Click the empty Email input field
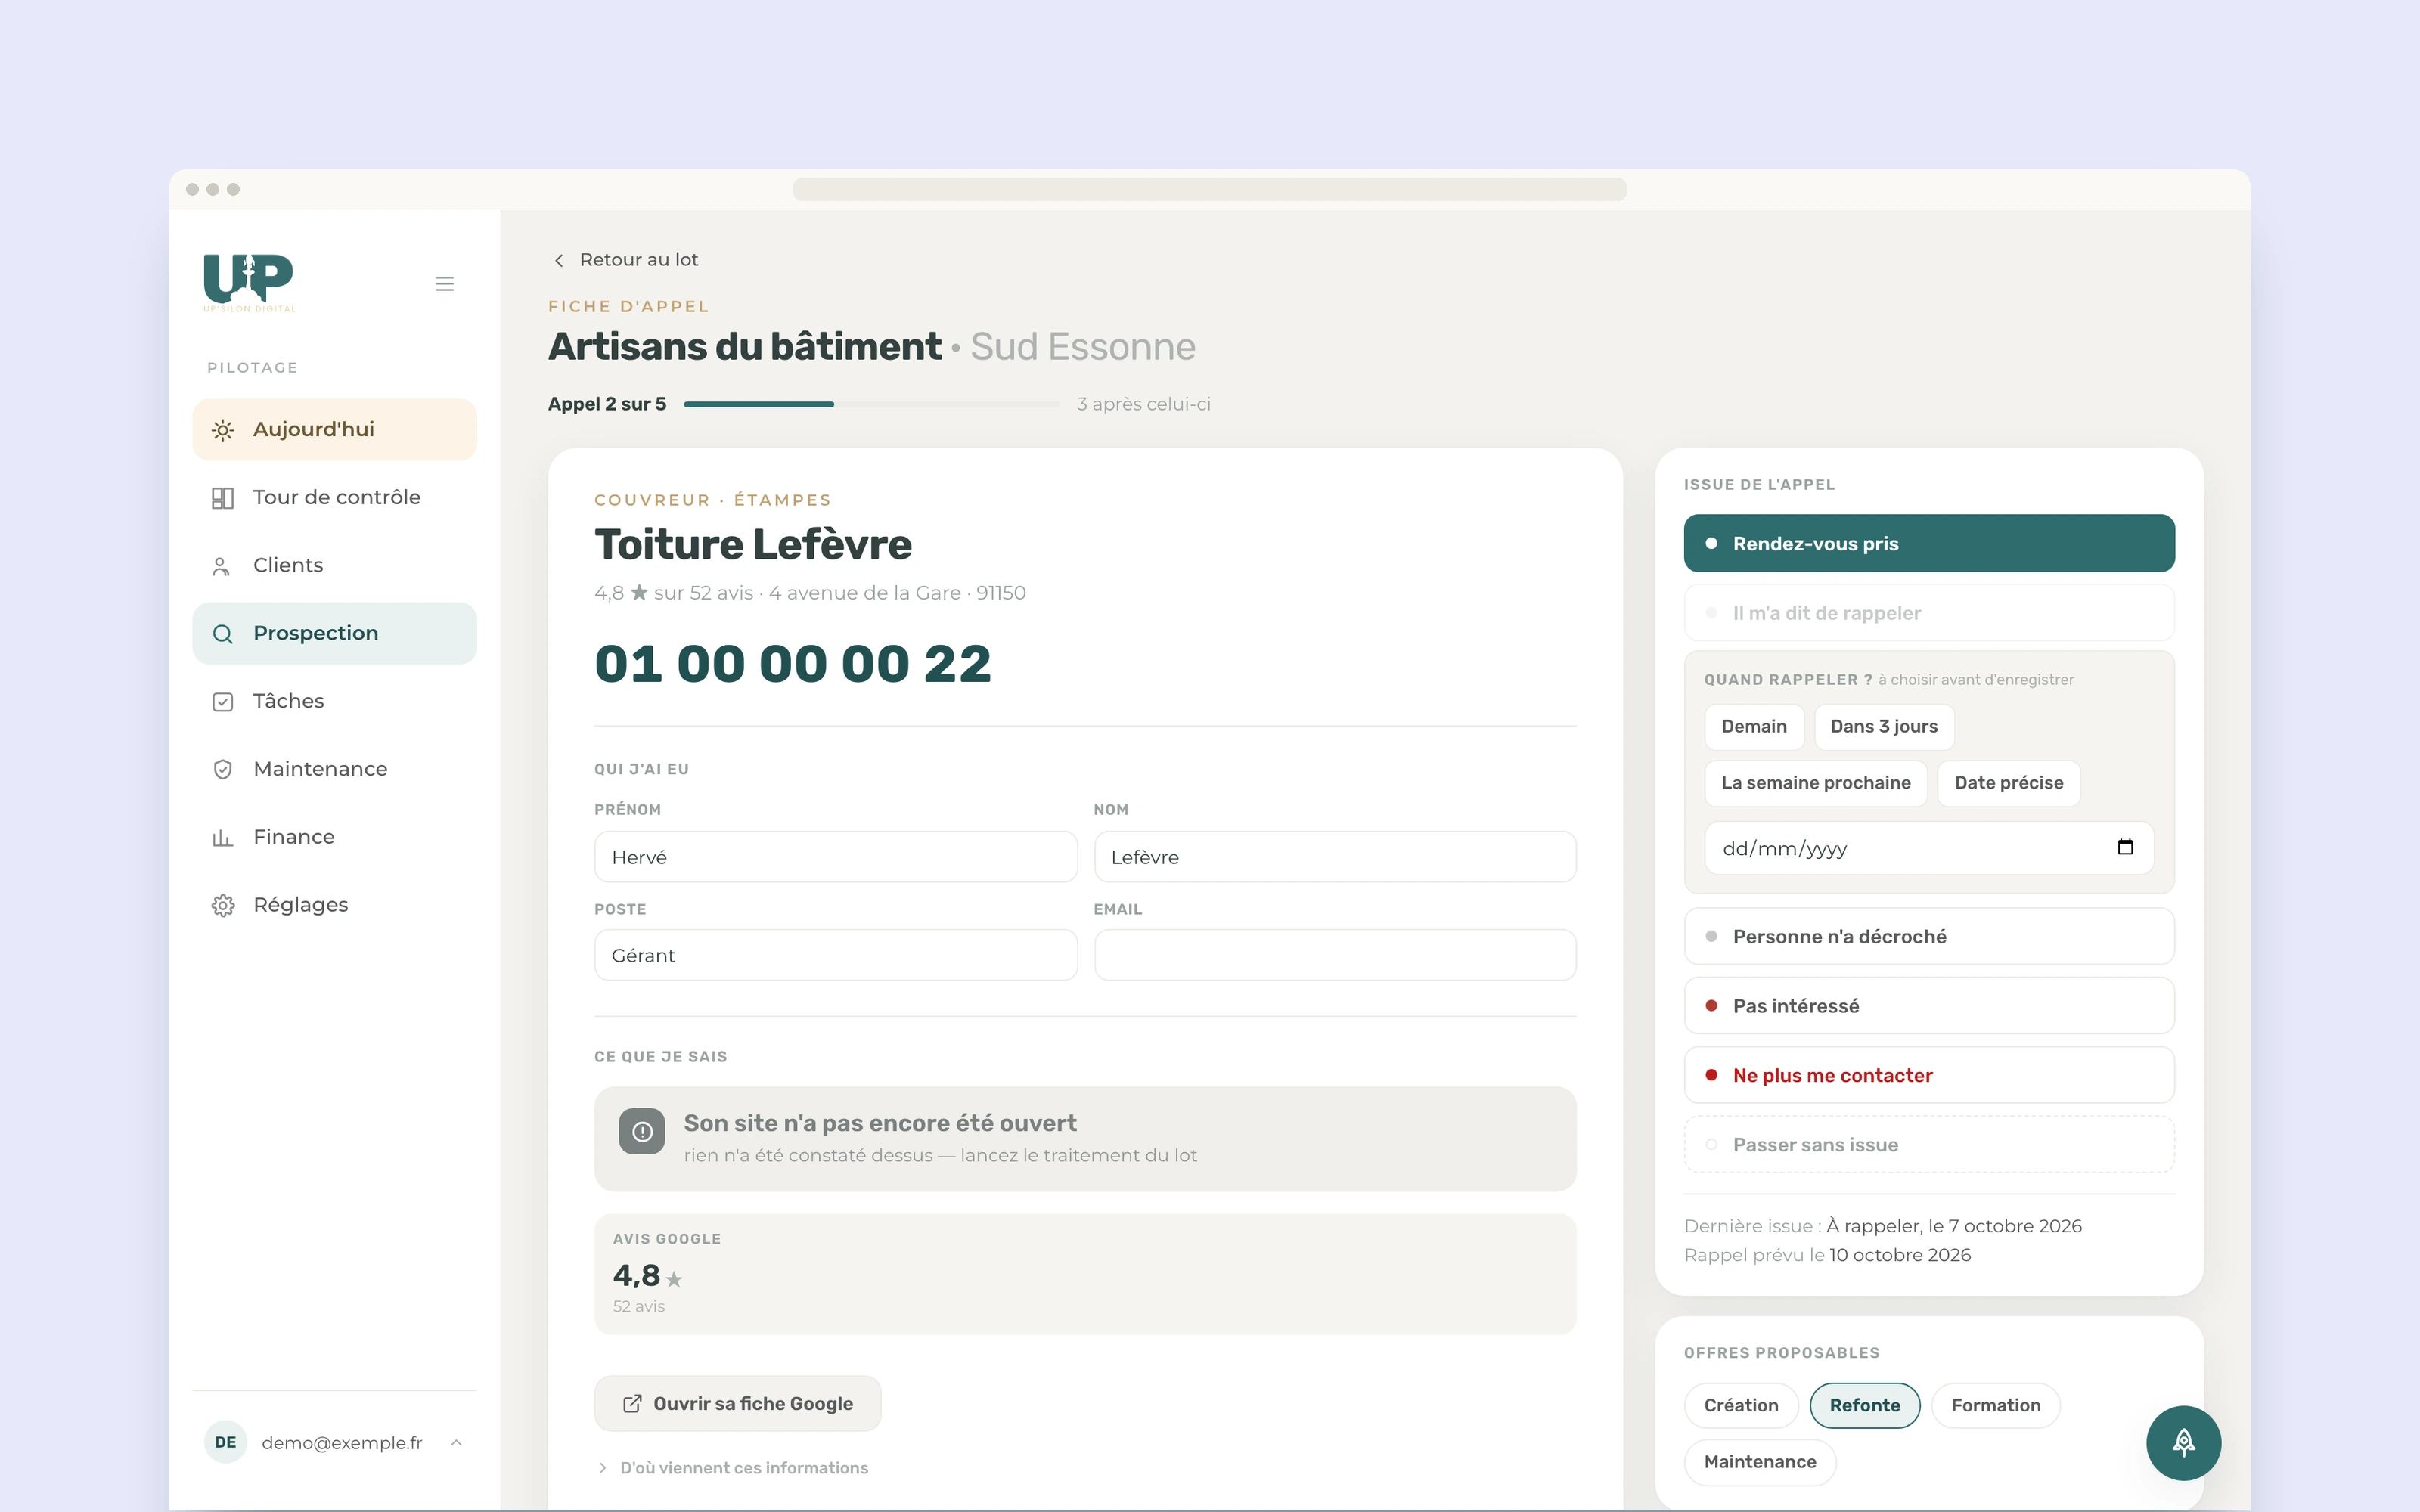The image size is (2420, 1512). (1335, 955)
